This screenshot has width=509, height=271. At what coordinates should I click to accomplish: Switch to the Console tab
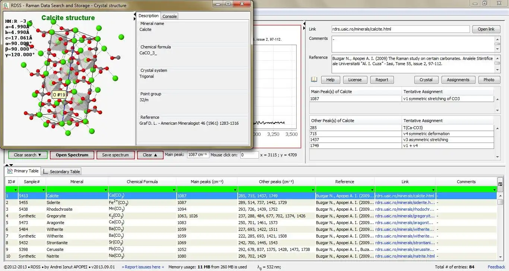click(x=170, y=16)
